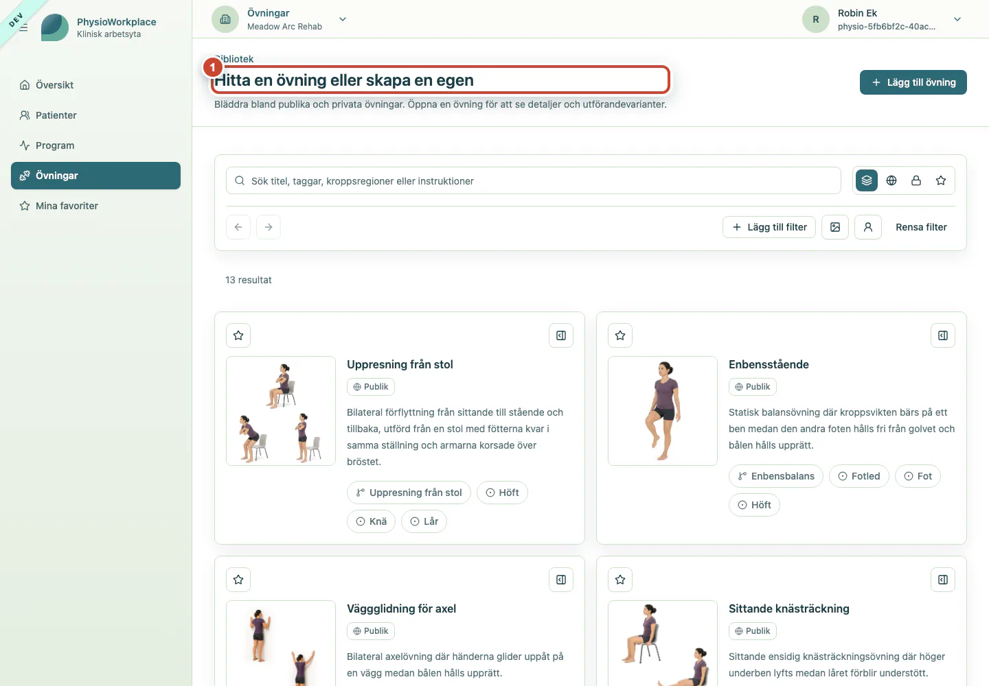Toggle favorite star on Enbensstående card
This screenshot has height=686, width=989.
pos(620,335)
